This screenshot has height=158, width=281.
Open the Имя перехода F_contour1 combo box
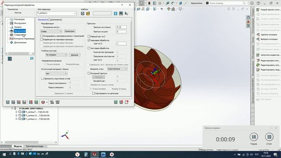[57, 13]
